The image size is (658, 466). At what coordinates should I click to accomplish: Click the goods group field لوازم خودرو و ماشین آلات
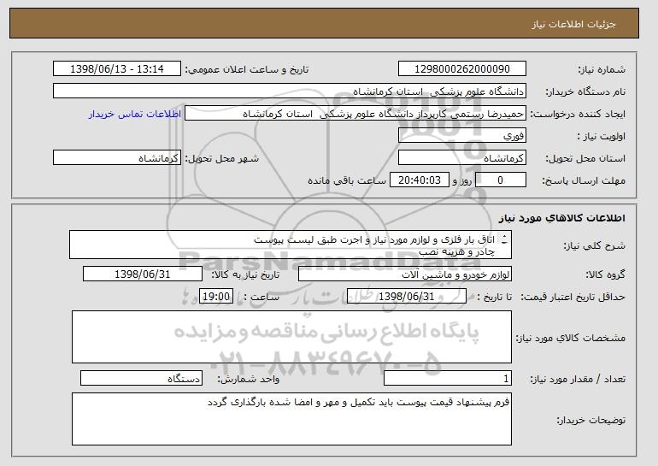pyautogui.click(x=405, y=274)
